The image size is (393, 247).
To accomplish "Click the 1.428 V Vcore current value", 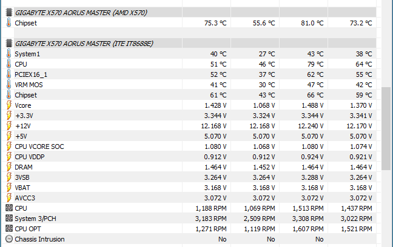I will [x=215, y=105].
